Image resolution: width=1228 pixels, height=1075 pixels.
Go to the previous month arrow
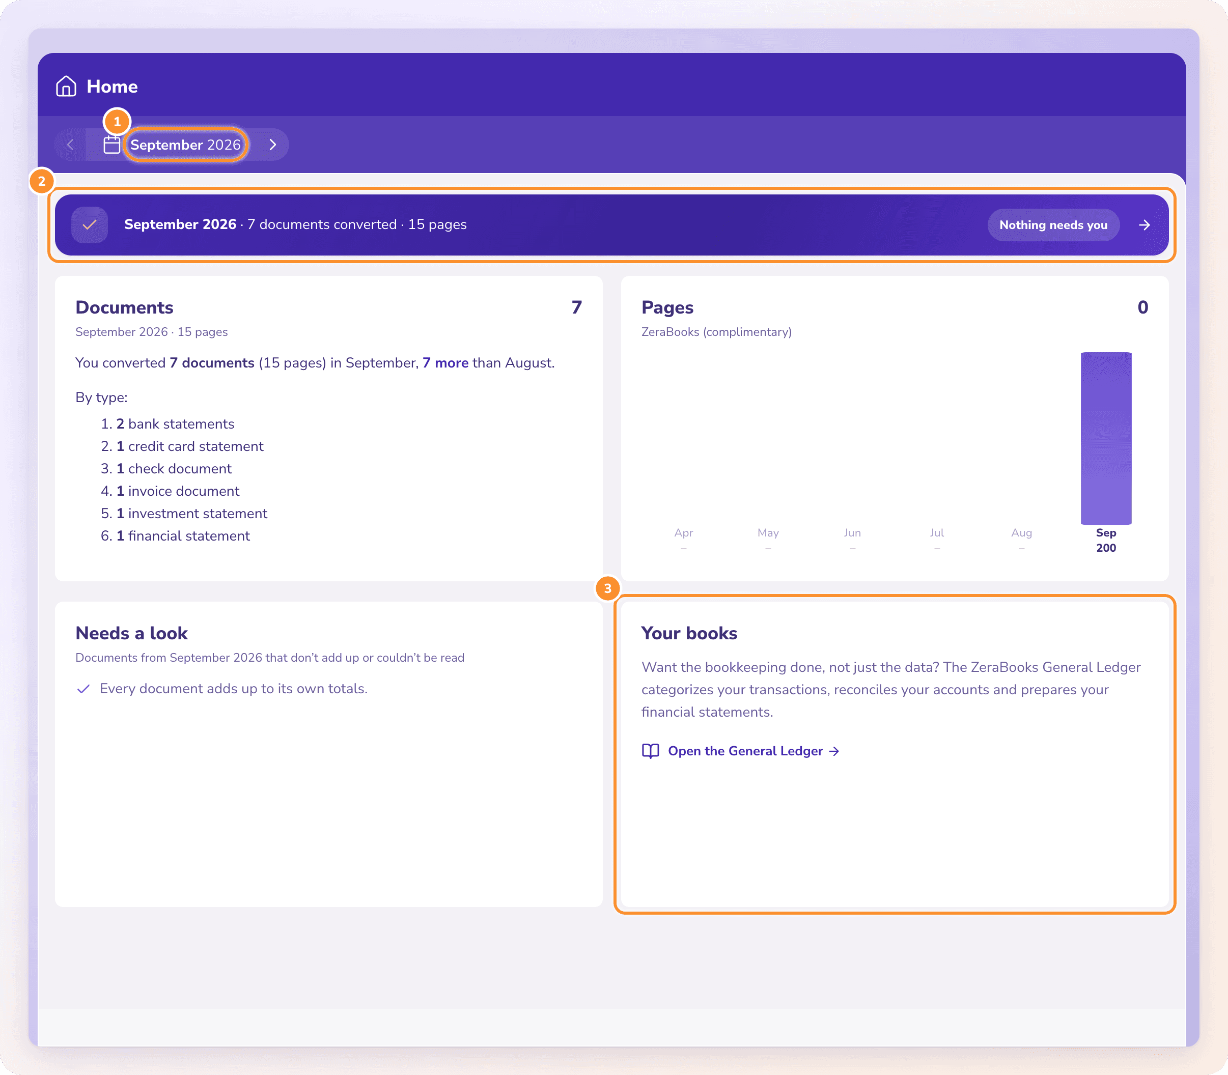pyautogui.click(x=70, y=145)
